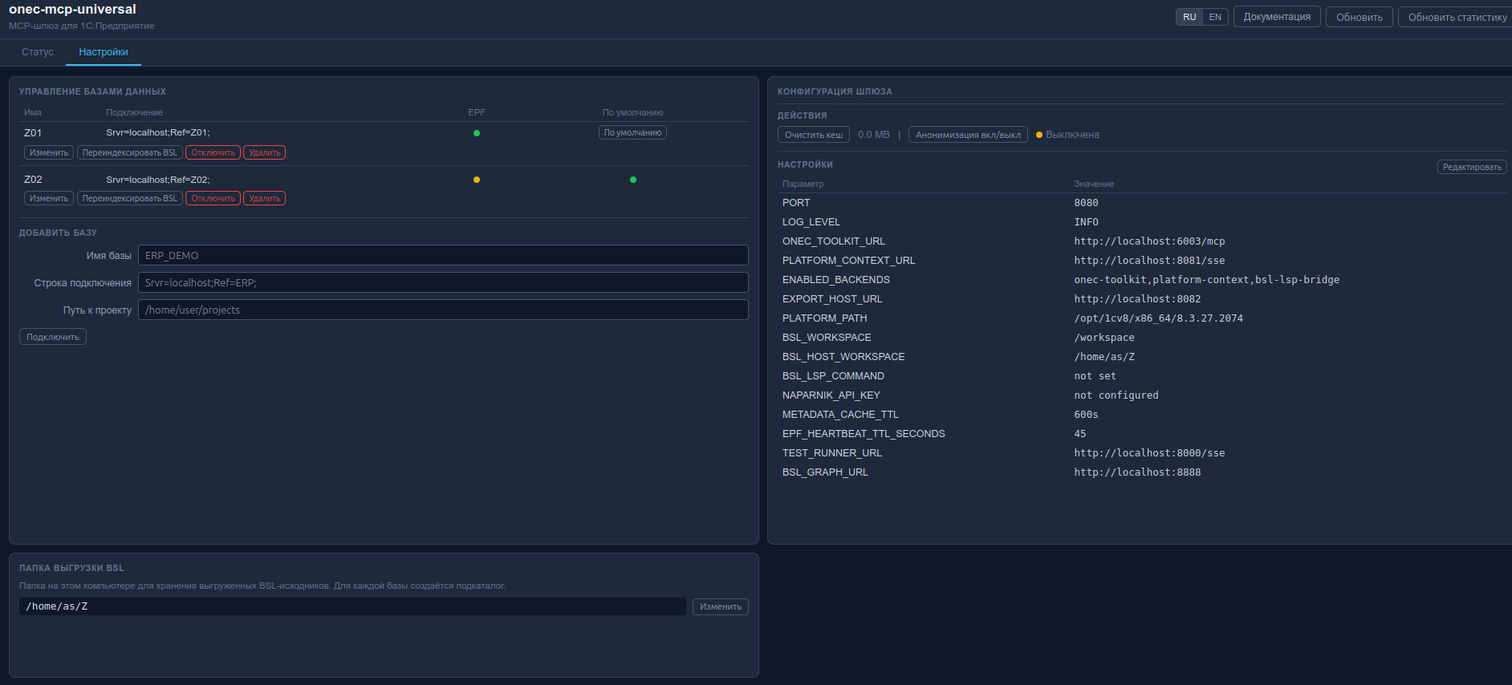Reindex BSL for database Z02
The height and width of the screenshot is (685, 1512).
tap(130, 198)
